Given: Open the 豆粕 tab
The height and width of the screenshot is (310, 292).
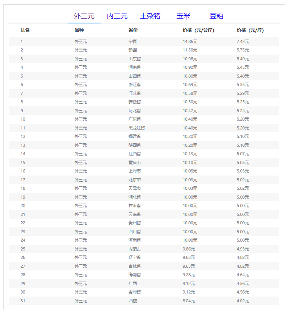Looking at the screenshot, I should coord(216,16).
